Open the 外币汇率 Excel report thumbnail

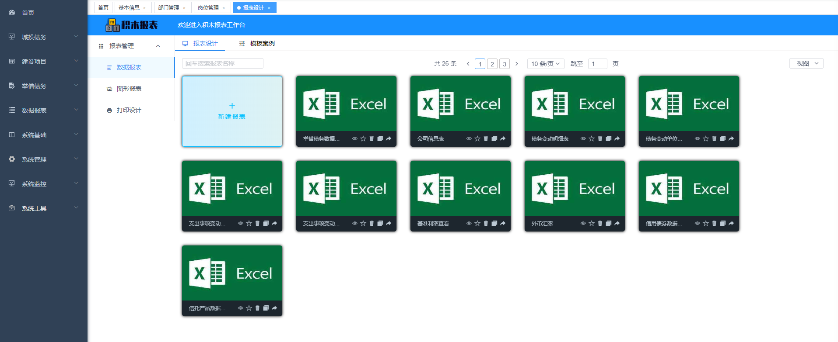[x=575, y=188]
